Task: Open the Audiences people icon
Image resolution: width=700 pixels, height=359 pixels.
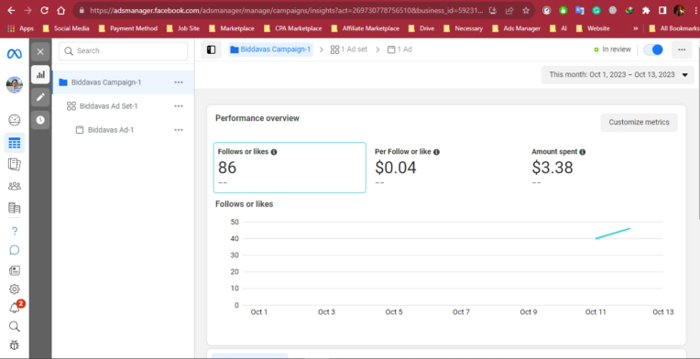Action: coord(15,186)
